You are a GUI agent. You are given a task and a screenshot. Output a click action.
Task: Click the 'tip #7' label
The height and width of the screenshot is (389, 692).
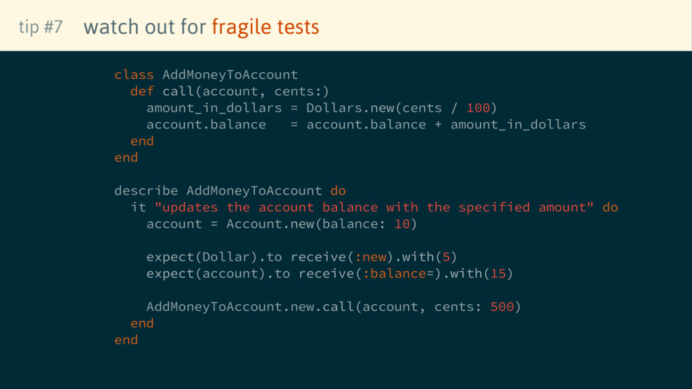pos(41,27)
